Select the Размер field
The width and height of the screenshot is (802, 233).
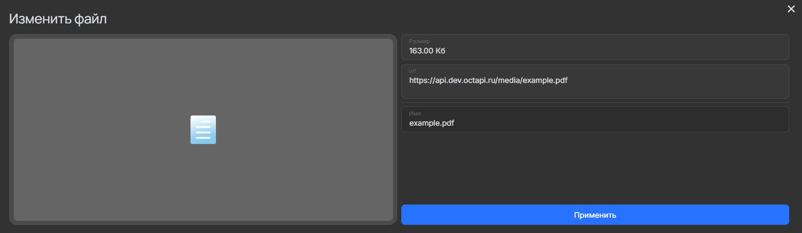tap(595, 47)
